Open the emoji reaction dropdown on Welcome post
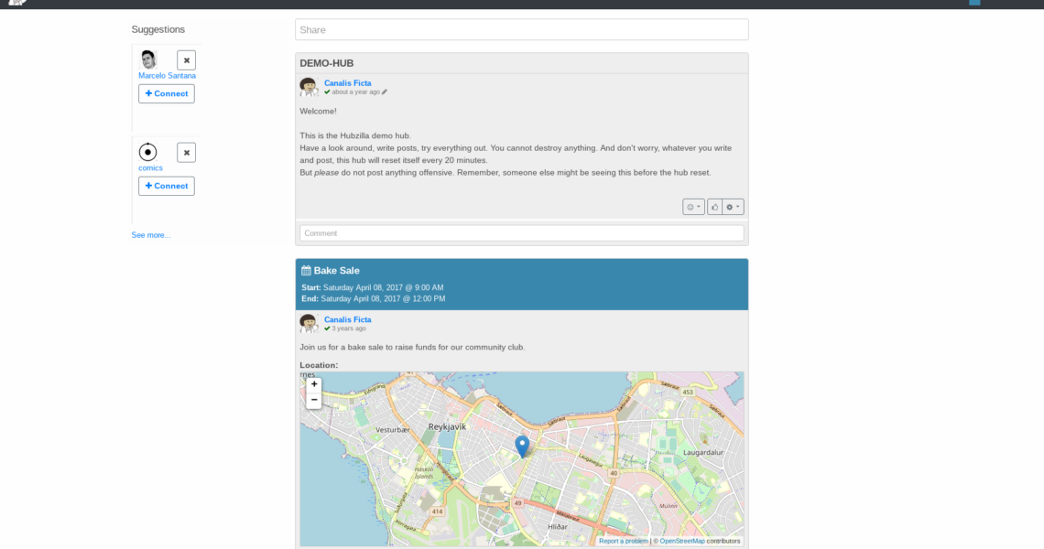Screen dimensions: 1044x549 pos(693,207)
